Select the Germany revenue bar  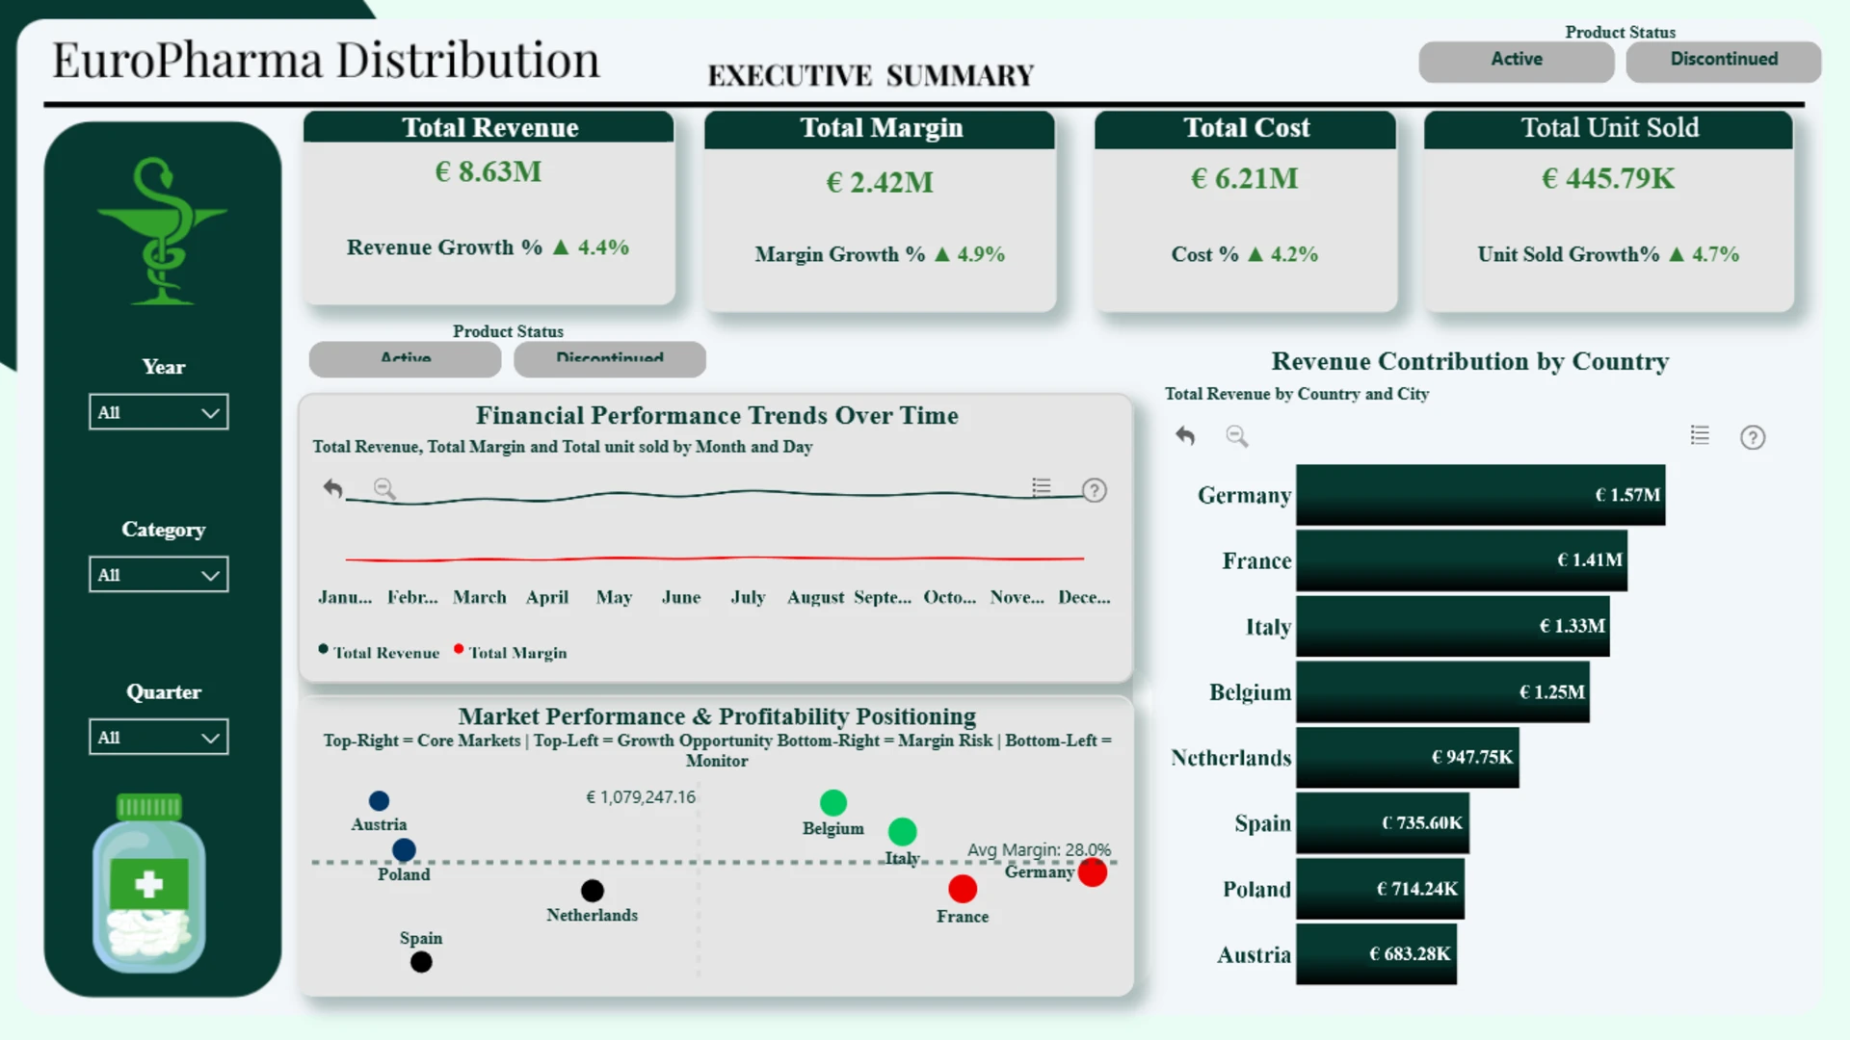coord(1480,495)
